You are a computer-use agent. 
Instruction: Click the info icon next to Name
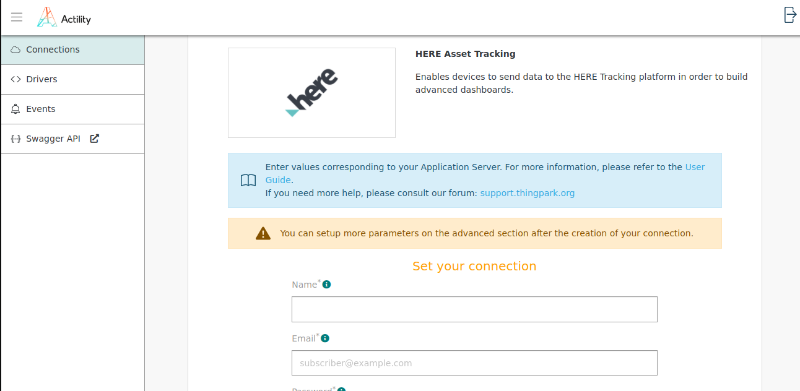click(x=327, y=285)
